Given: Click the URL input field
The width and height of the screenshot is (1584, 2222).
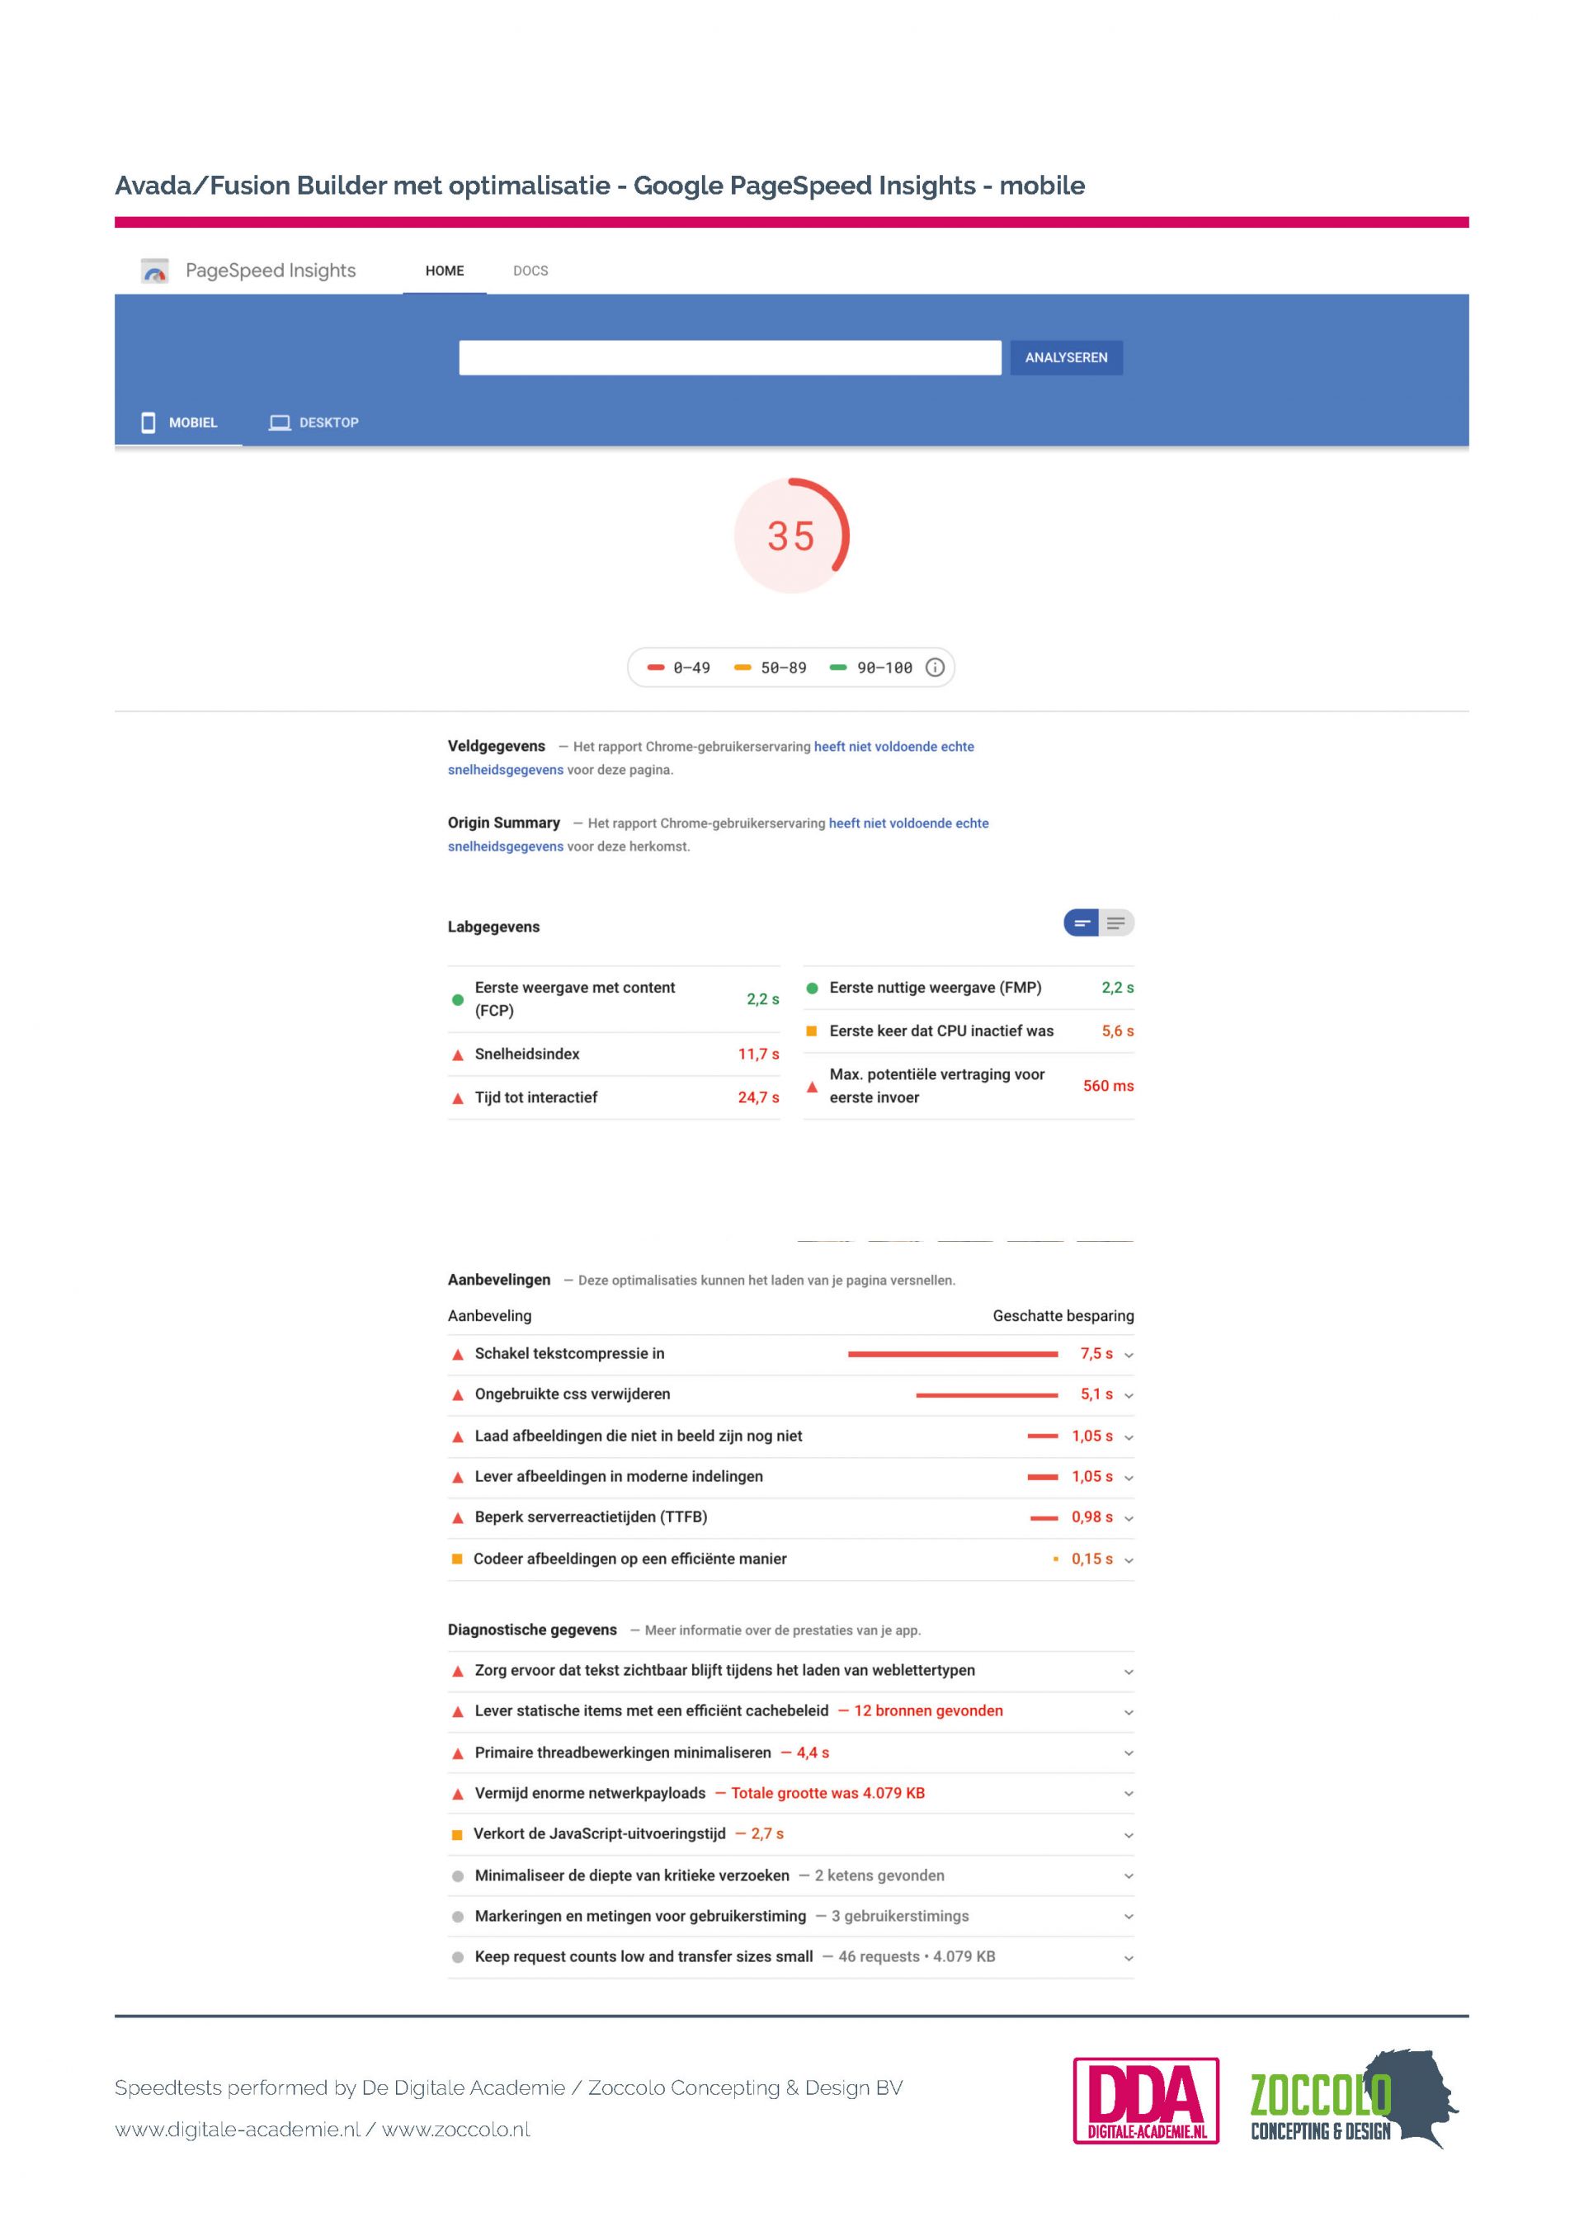Looking at the screenshot, I should point(729,357).
